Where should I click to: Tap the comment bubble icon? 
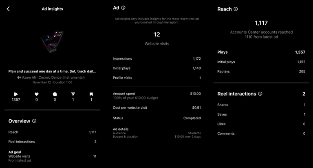coord(55,94)
